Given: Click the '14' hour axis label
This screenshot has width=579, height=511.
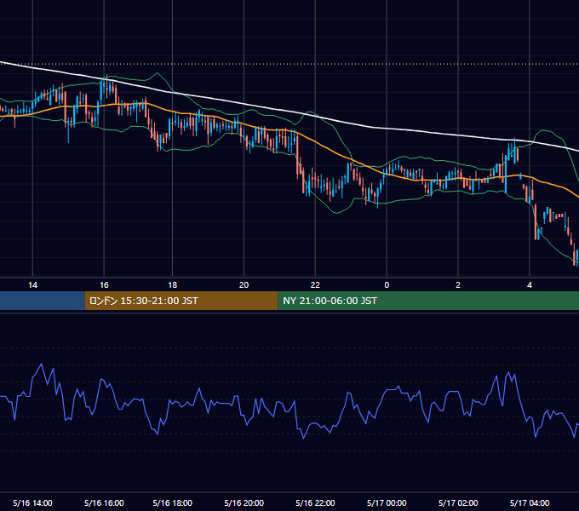Looking at the screenshot, I should click(32, 285).
